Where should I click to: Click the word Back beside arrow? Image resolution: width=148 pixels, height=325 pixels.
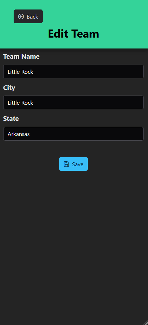point(33,17)
